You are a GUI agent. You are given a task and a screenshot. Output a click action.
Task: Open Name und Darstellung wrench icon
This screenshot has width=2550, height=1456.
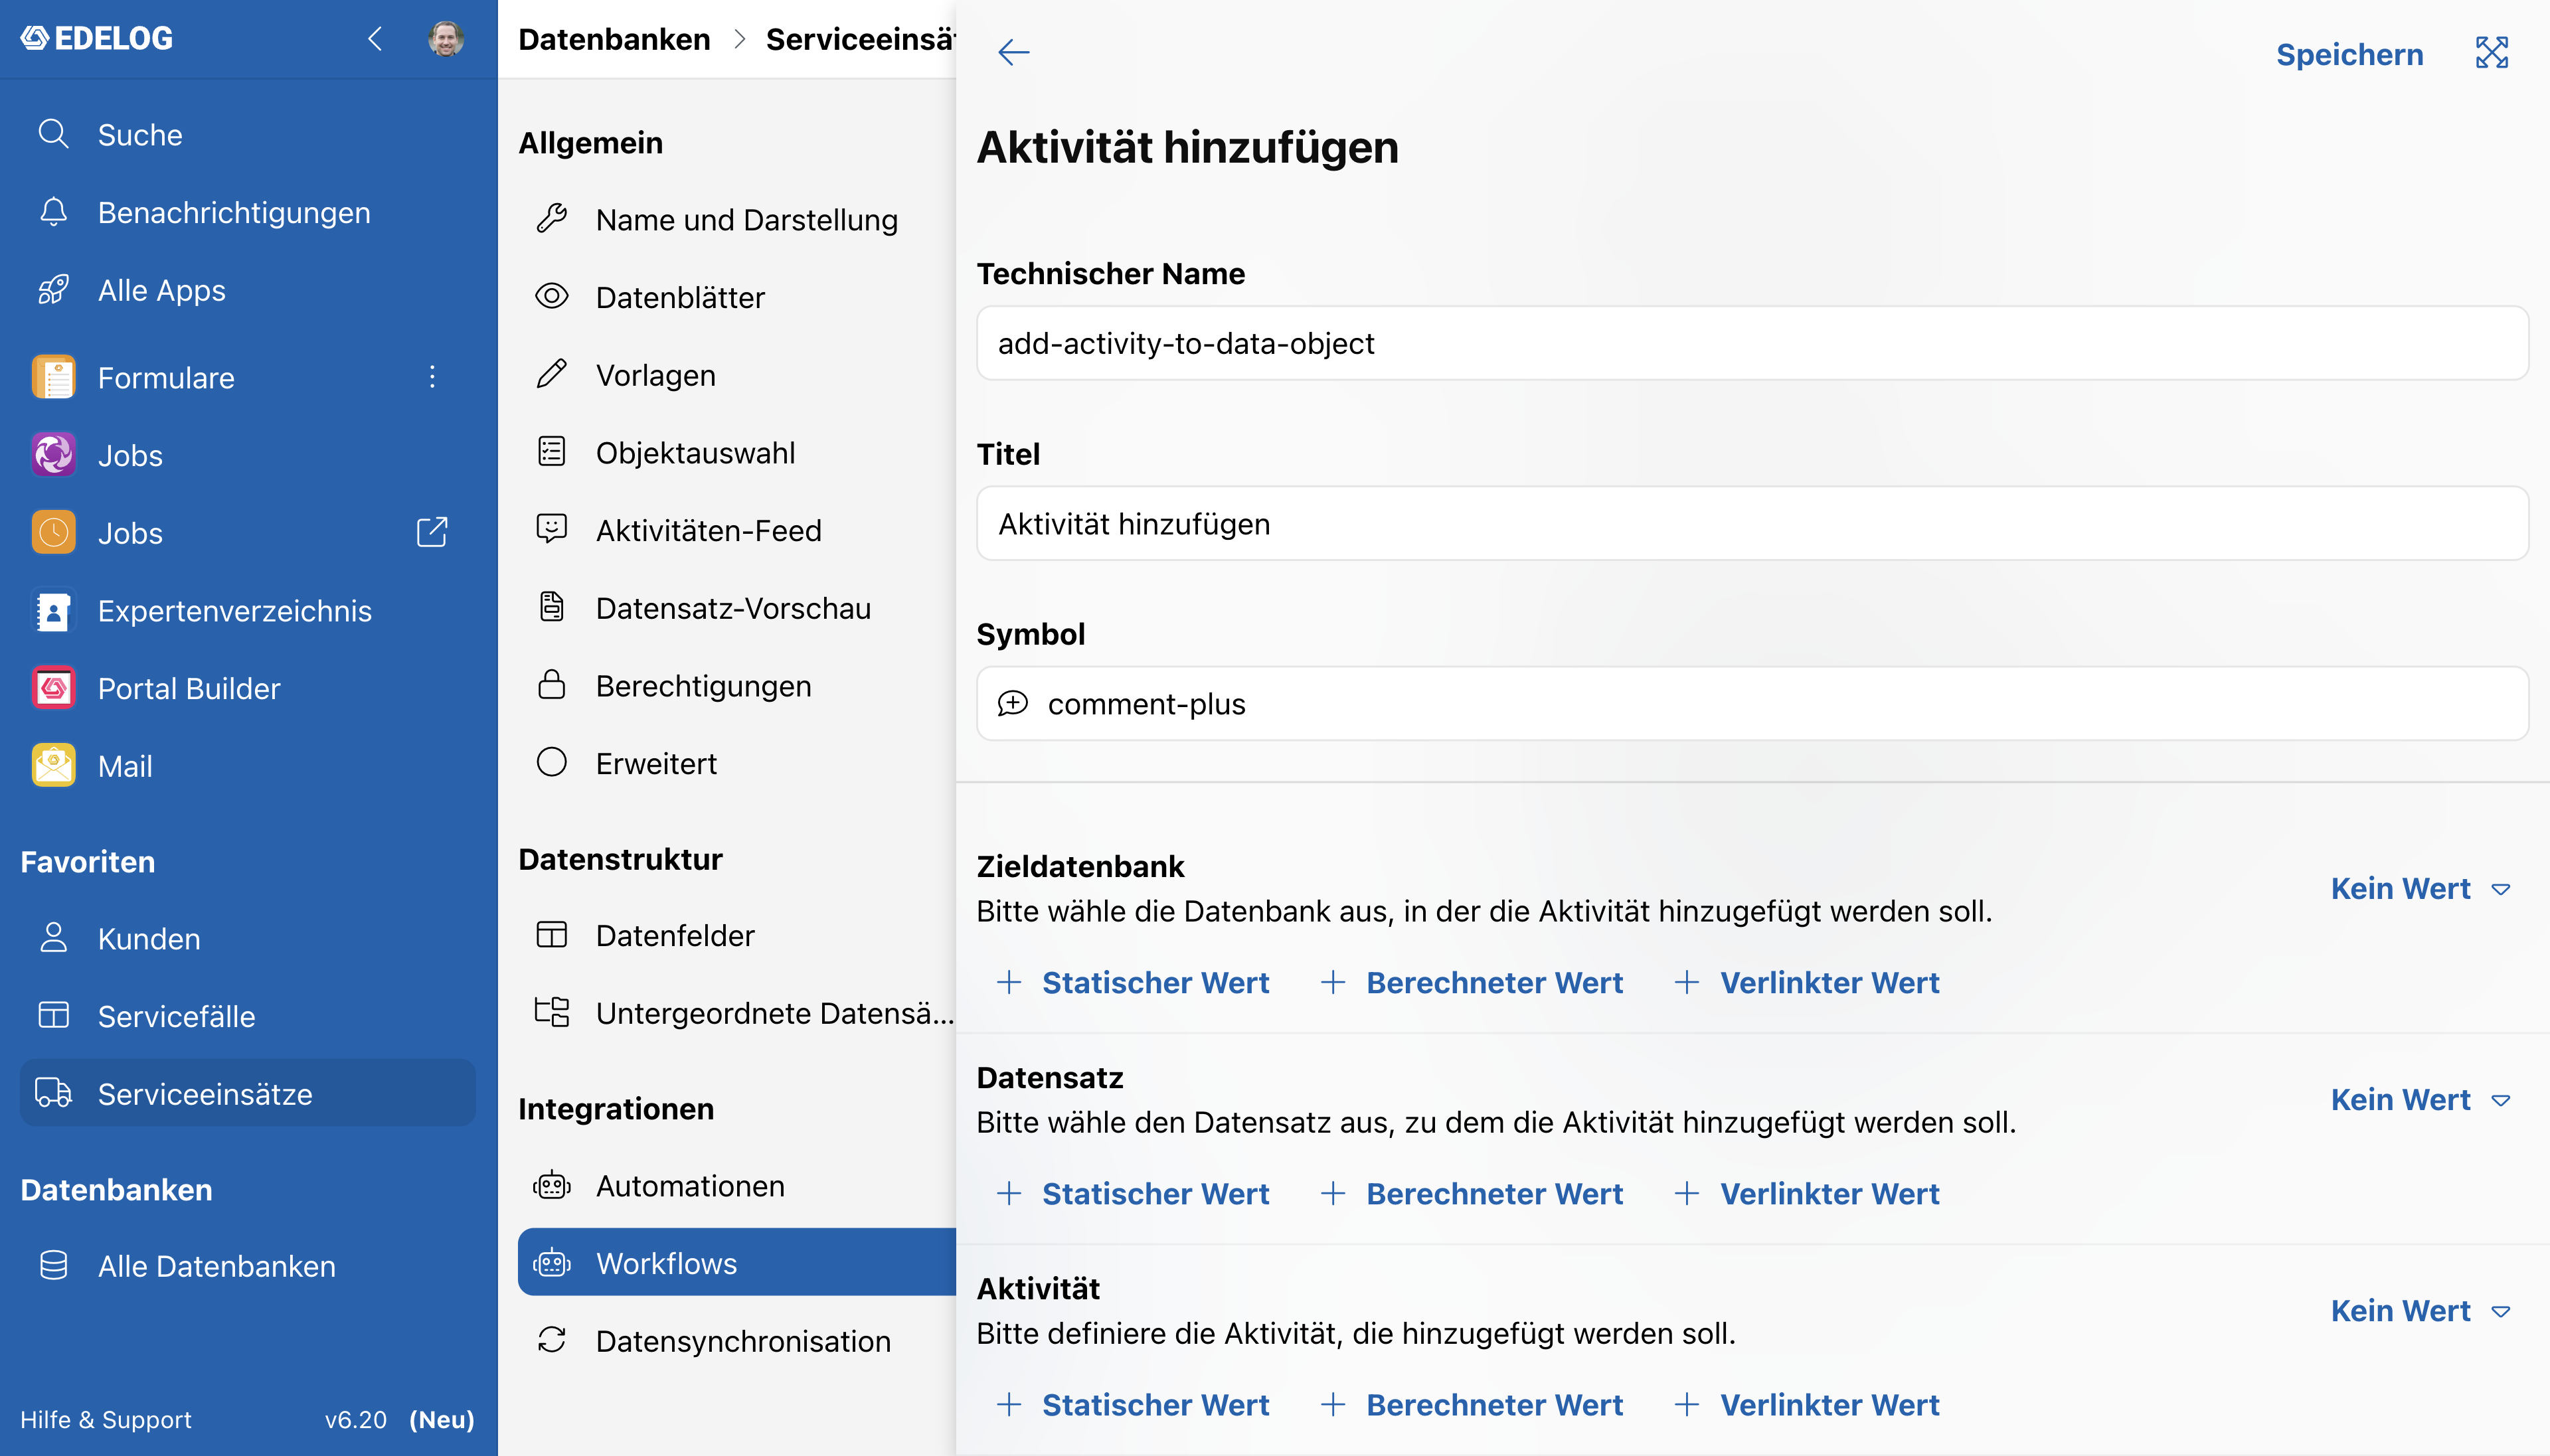coord(552,218)
